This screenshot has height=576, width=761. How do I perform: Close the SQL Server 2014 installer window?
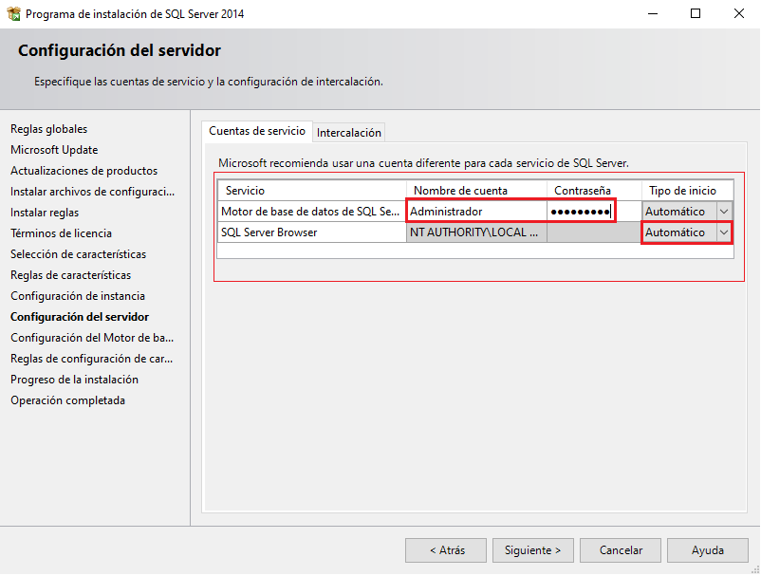[738, 13]
